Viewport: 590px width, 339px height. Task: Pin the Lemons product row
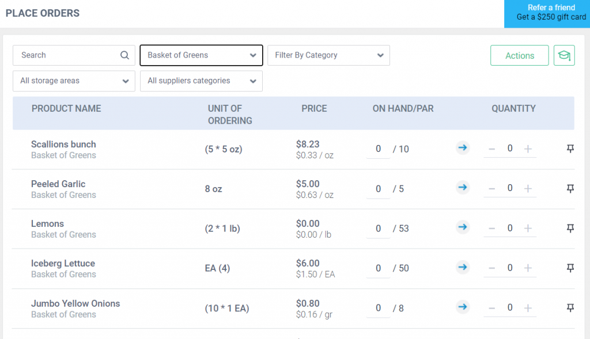[x=570, y=228]
